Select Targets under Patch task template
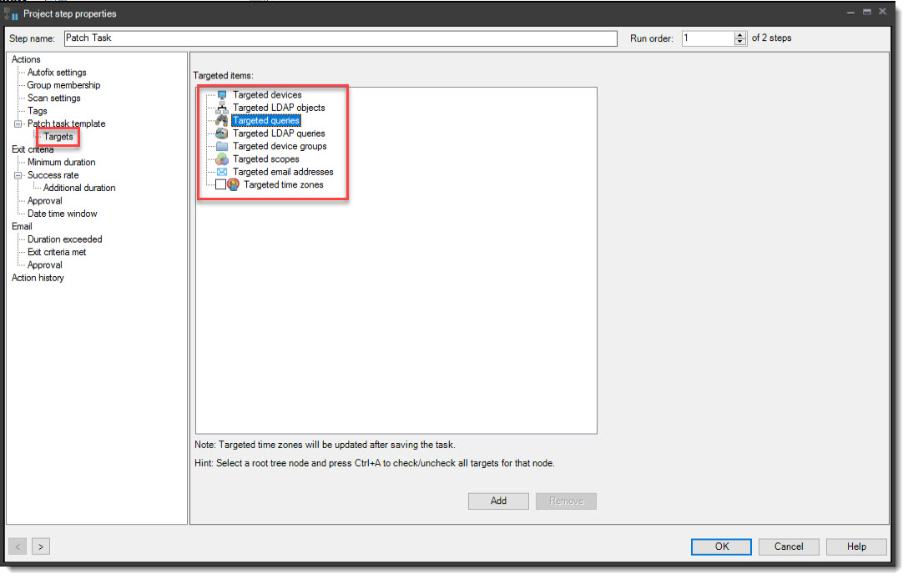Image resolution: width=908 pixels, height=579 pixels. click(57, 136)
